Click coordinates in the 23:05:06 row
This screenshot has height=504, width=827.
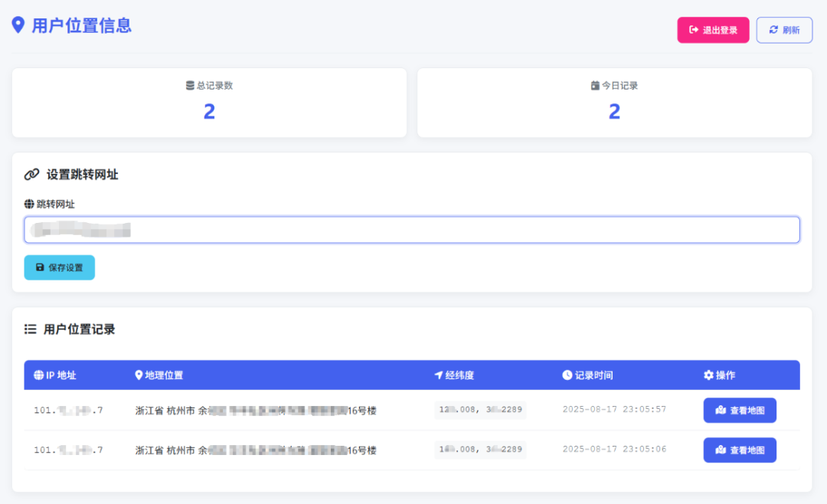pos(480,450)
